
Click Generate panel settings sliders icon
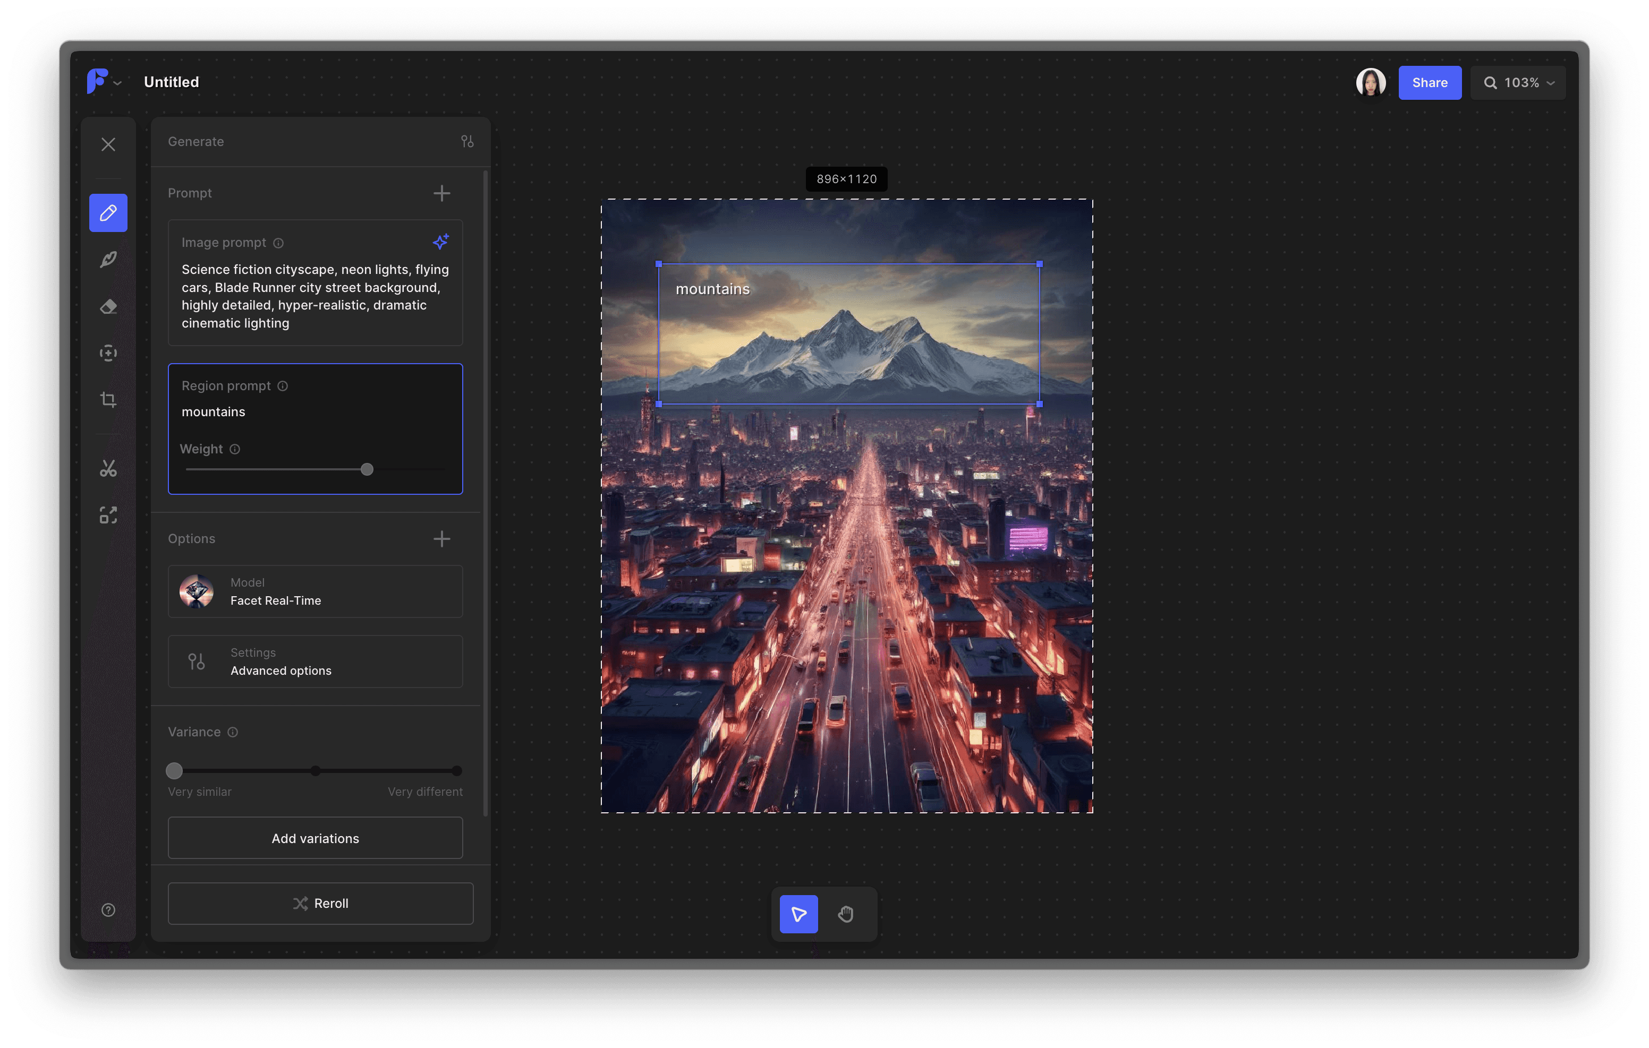467,141
